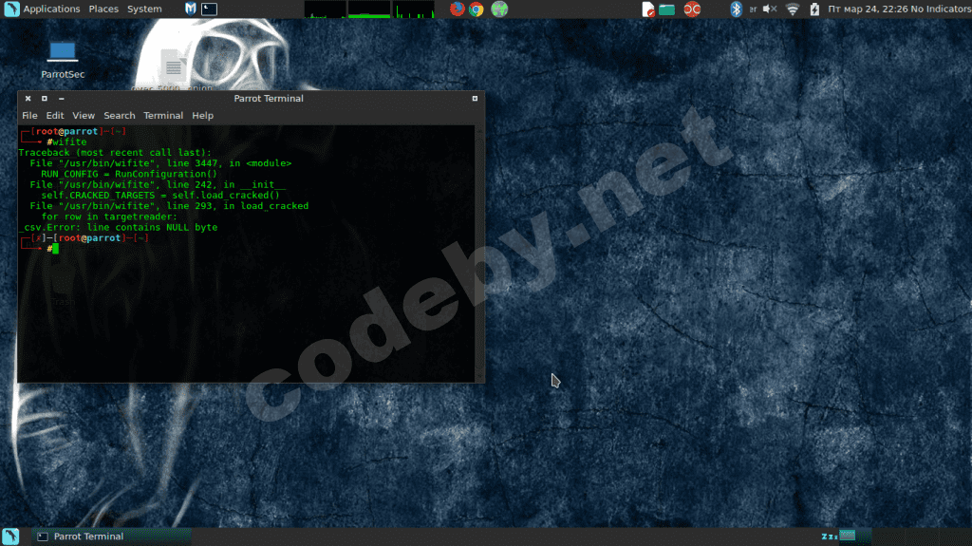Click the terminal vertical scrollbar
This screenshot has height=546, width=972.
click(x=479, y=254)
